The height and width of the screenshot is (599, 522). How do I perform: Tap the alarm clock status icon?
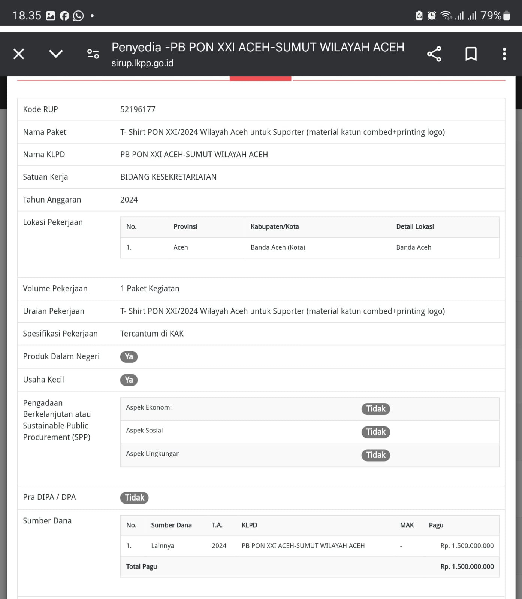432,16
